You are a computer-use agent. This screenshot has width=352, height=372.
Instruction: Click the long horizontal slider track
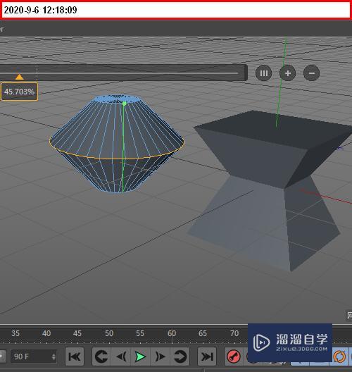coord(123,73)
